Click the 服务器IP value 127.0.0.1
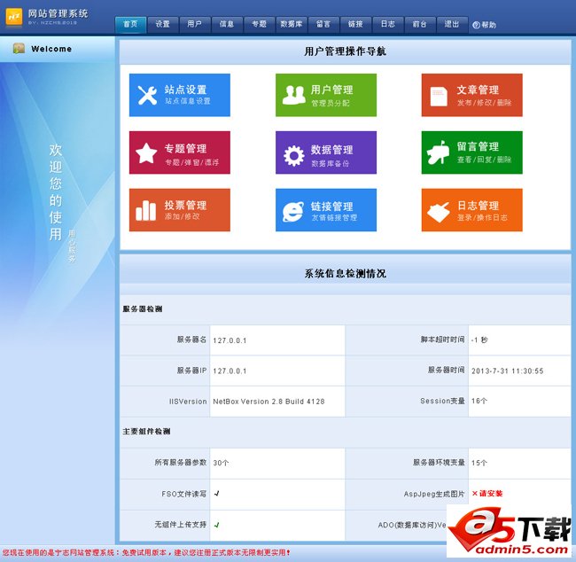 [x=230, y=371]
